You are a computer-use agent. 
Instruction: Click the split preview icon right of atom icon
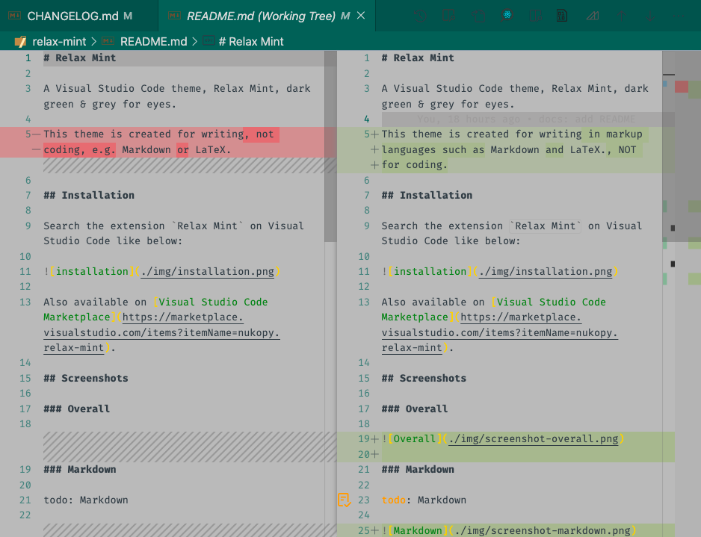(x=536, y=16)
